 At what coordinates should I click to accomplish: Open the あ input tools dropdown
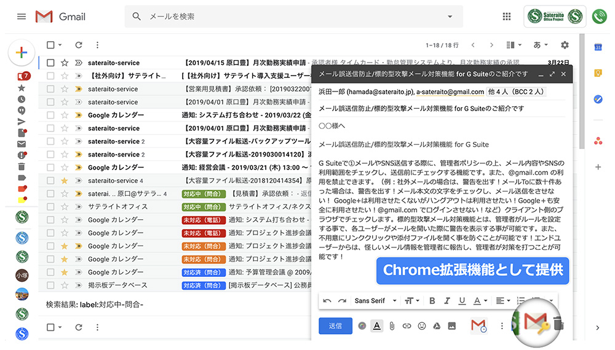tap(541, 45)
